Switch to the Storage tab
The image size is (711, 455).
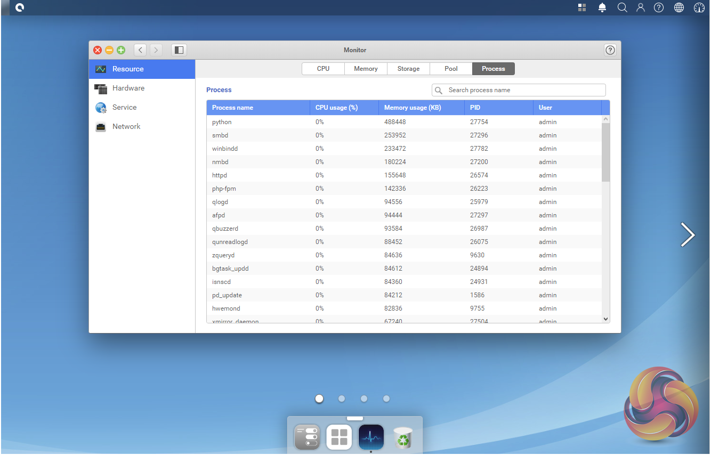click(x=408, y=69)
